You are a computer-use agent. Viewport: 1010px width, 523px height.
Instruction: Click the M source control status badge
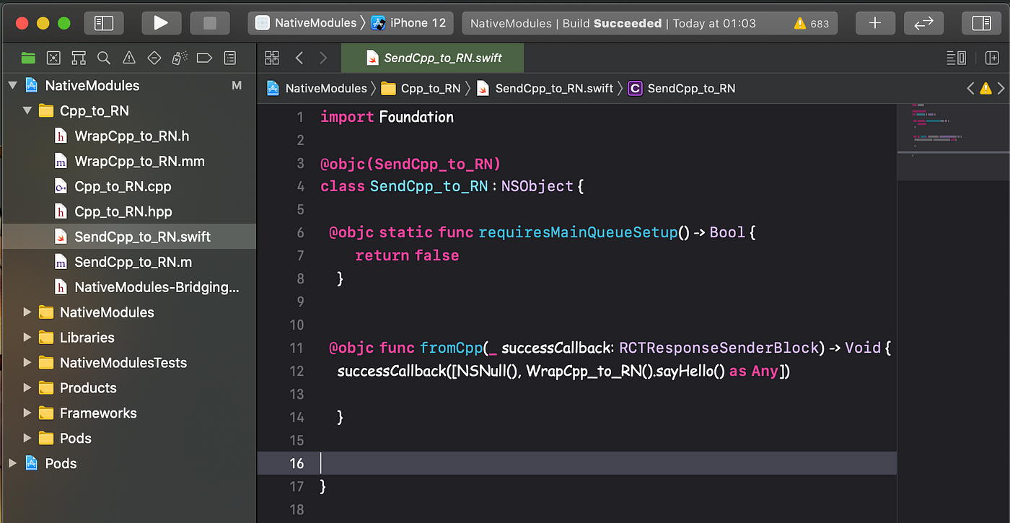point(237,86)
